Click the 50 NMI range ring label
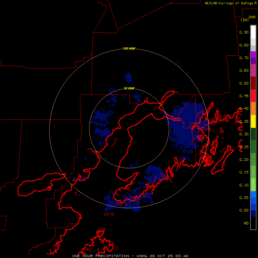The image size is (258, 258). pyautogui.click(x=129, y=88)
